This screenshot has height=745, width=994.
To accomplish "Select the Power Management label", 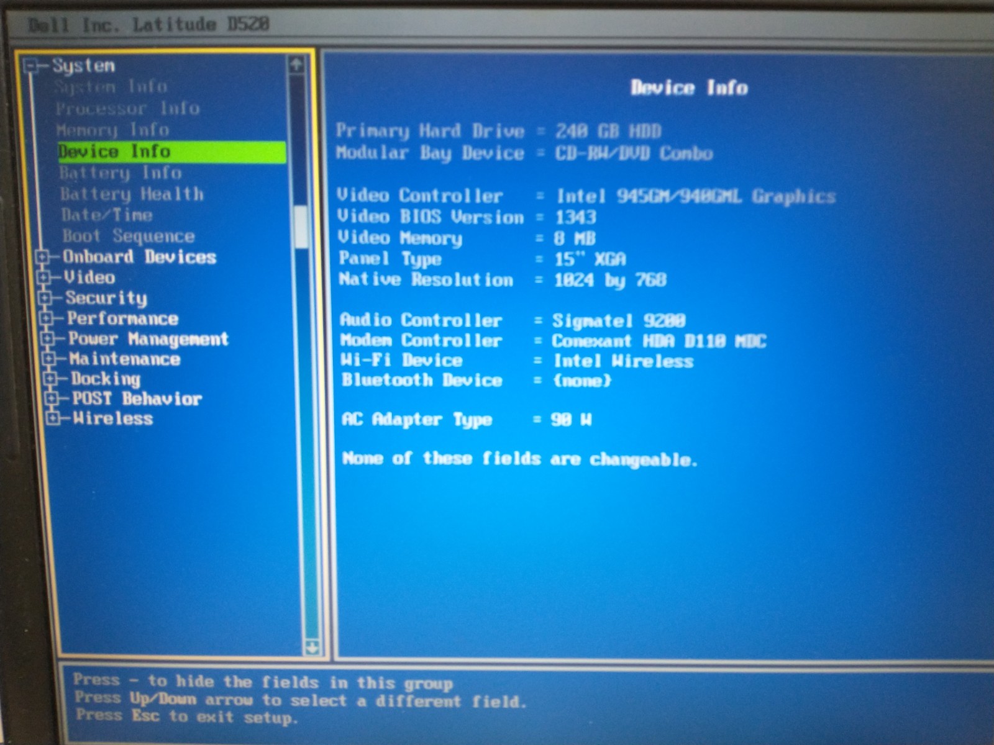I will tap(148, 339).
